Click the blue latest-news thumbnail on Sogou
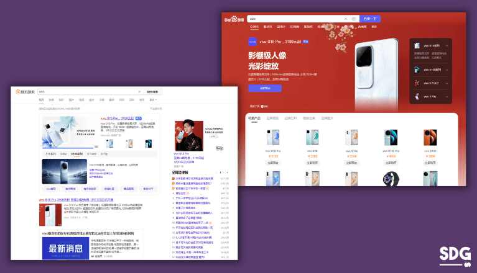The image size is (477, 273). [x=66, y=248]
